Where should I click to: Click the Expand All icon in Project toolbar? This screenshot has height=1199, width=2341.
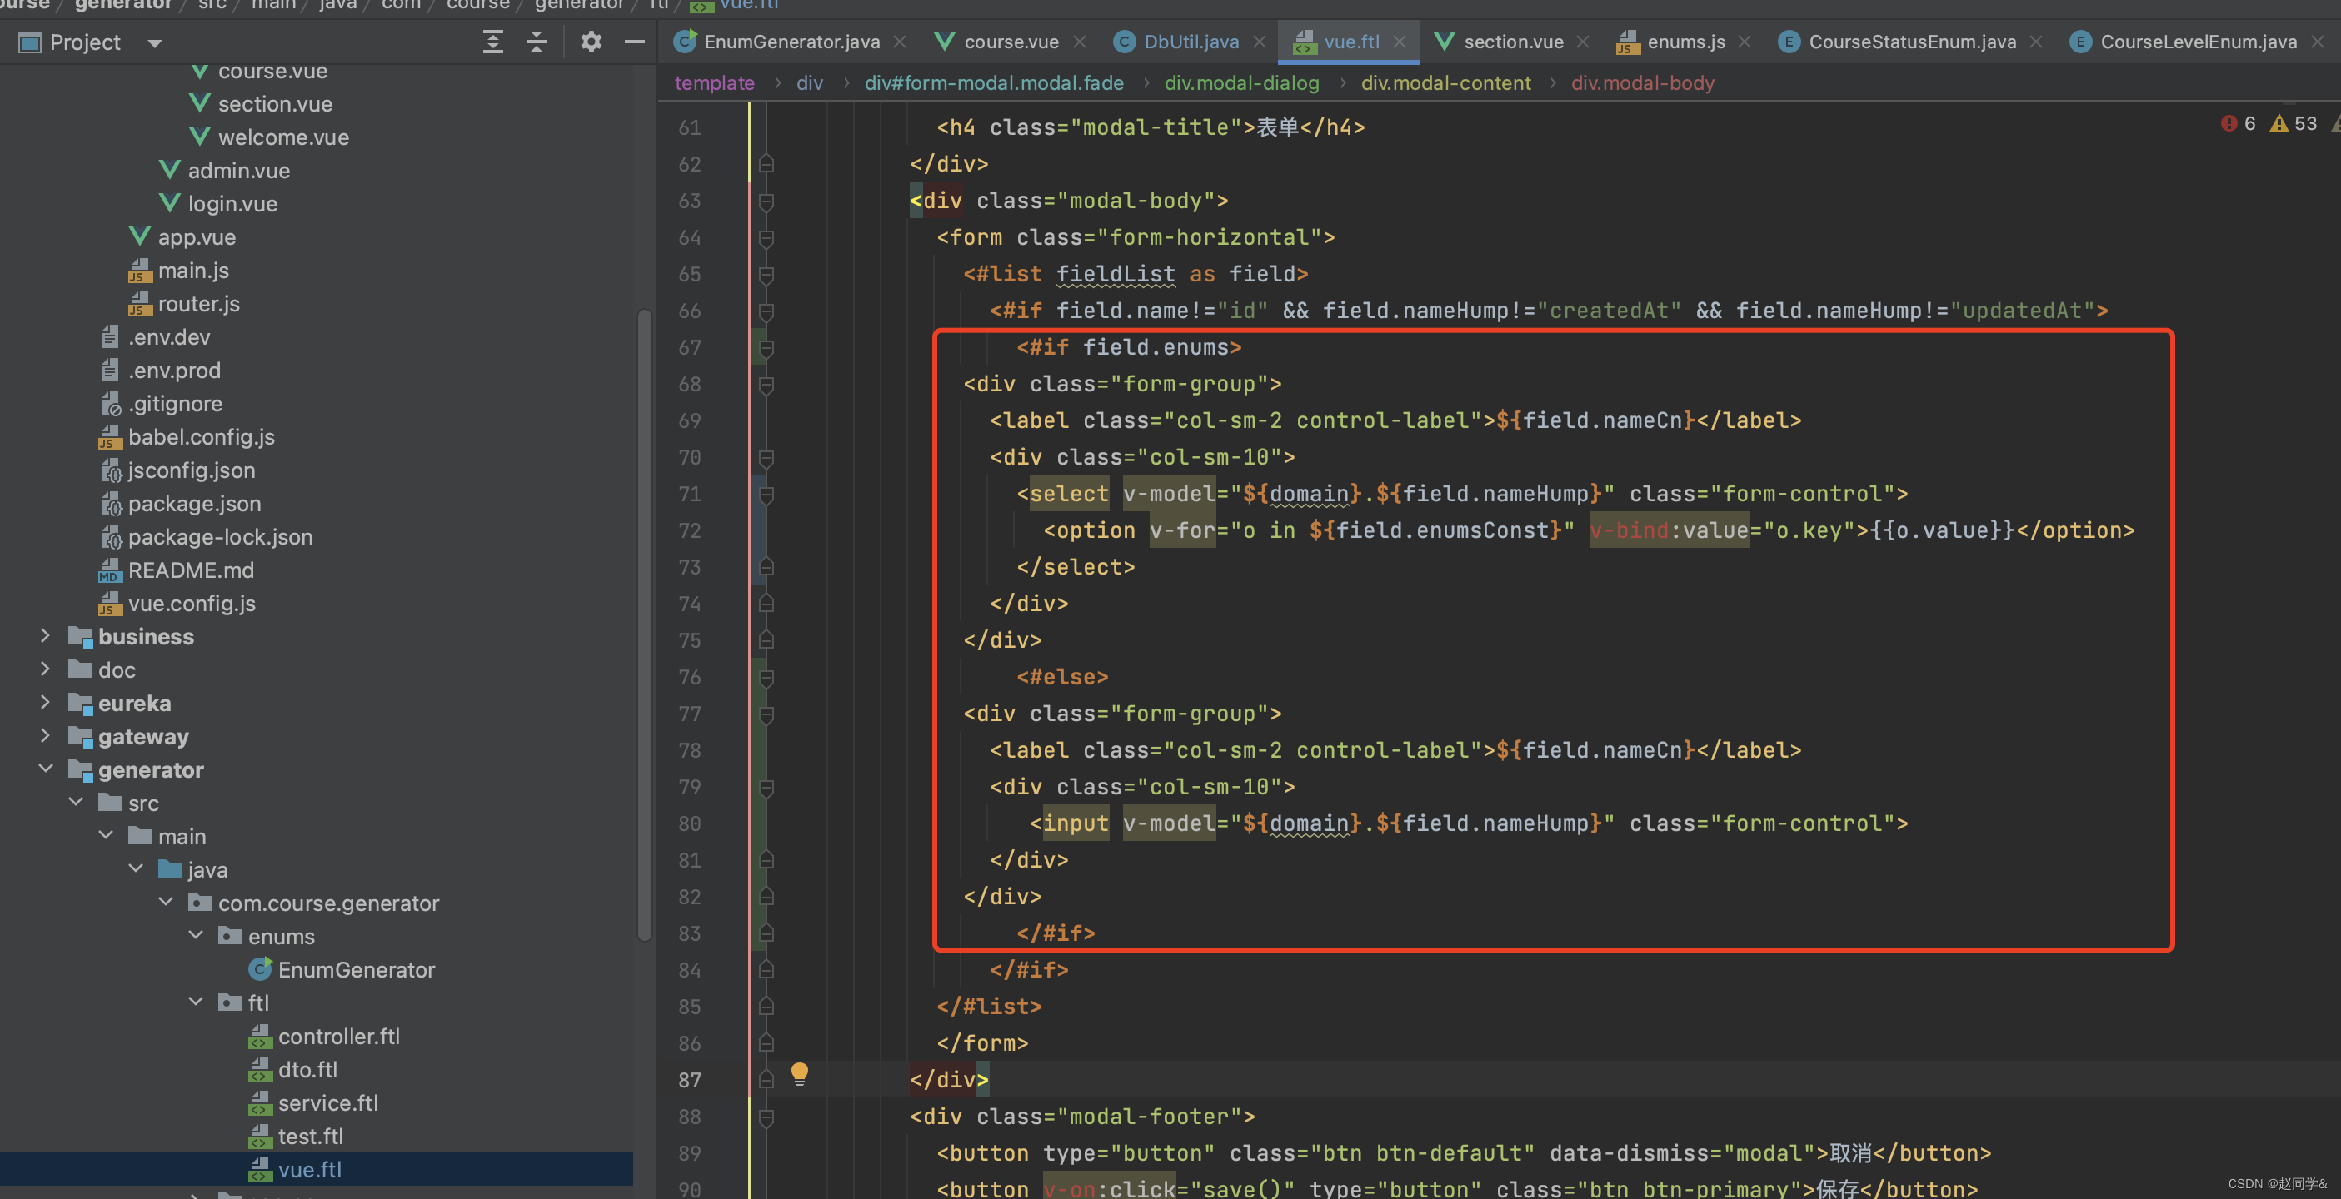point(492,42)
